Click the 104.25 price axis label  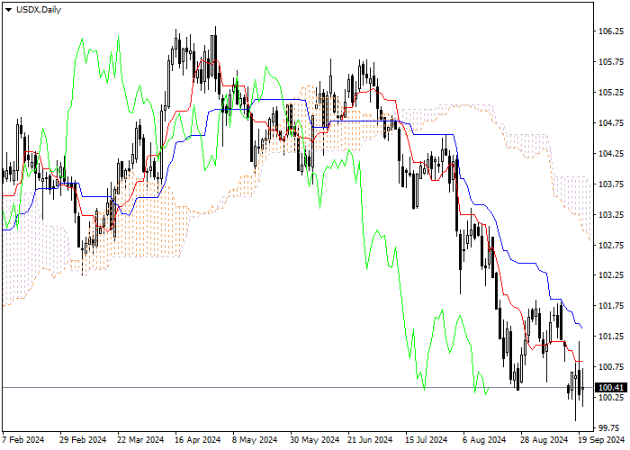tap(611, 154)
